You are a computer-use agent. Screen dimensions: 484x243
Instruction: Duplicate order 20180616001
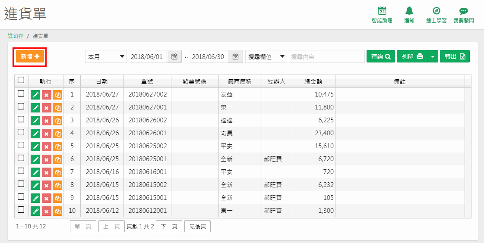[x=57, y=172]
